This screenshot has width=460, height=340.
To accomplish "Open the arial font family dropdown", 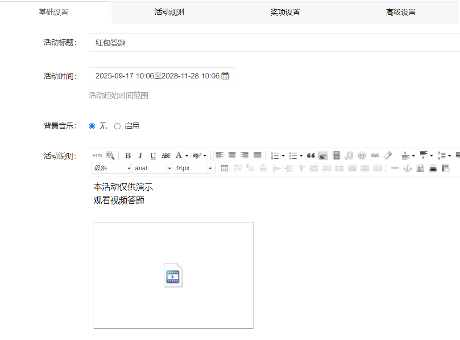I will click(x=152, y=168).
